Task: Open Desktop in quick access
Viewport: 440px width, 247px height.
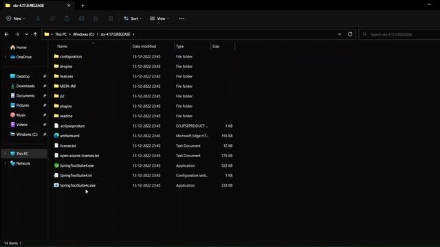Action: (20, 76)
